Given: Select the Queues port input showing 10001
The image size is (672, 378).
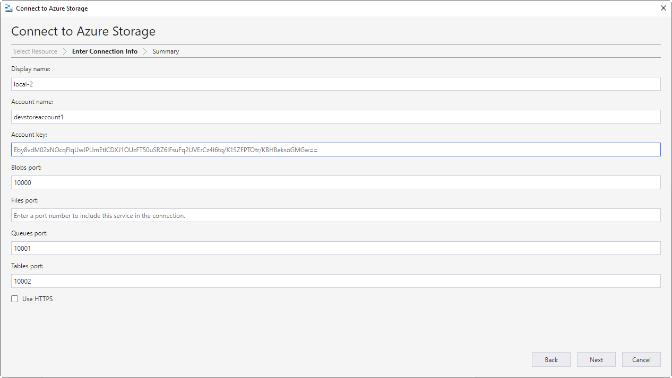Looking at the screenshot, I should tap(335, 248).
